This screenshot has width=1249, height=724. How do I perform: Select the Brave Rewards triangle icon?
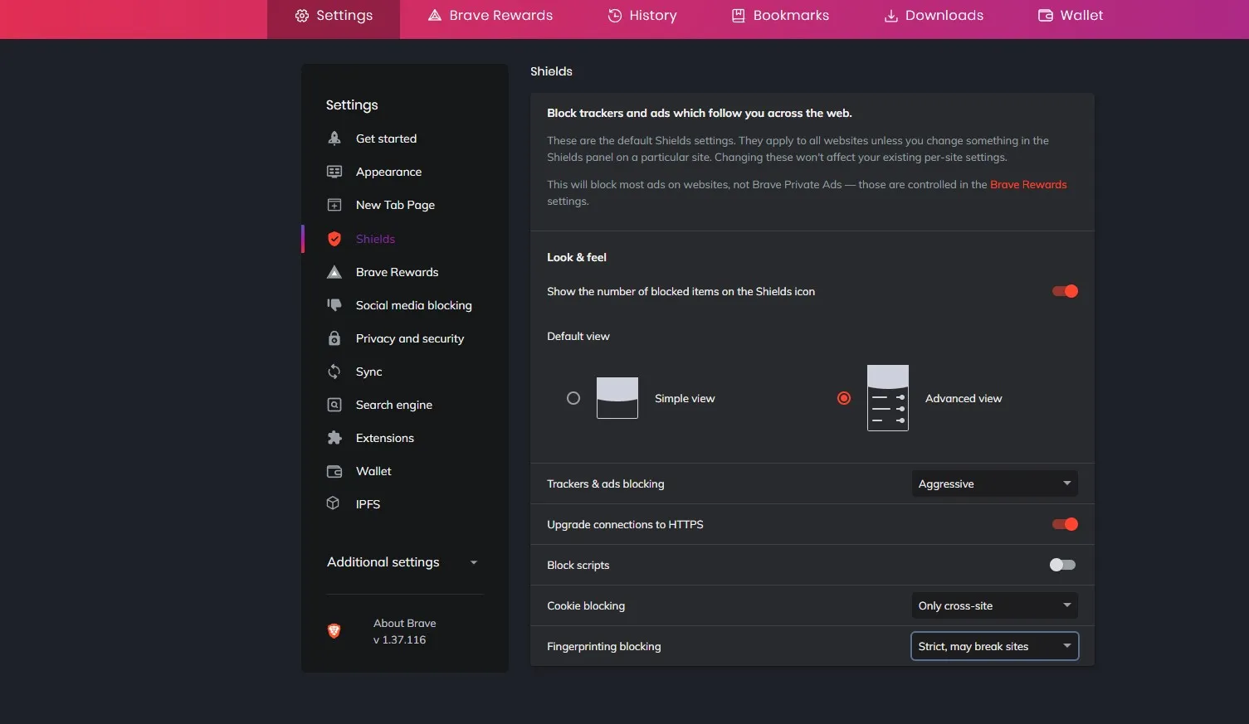point(334,271)
